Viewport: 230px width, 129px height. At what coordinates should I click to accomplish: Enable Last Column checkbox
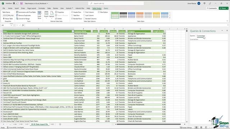84,15
